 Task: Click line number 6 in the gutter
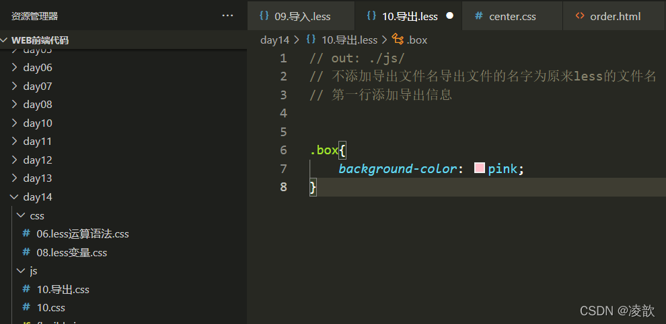pyautogui.click(x=283, y=150)
